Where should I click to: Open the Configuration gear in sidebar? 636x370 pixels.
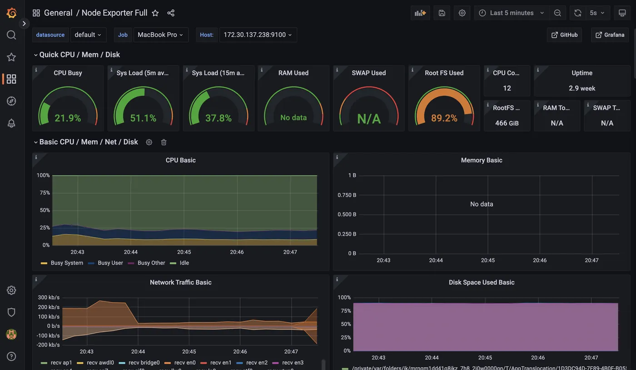coord(11,290)
